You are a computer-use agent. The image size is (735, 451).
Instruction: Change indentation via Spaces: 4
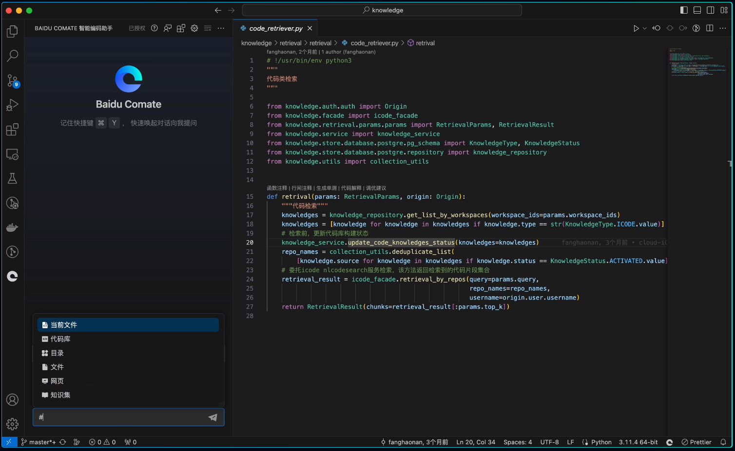coord(518,442)
